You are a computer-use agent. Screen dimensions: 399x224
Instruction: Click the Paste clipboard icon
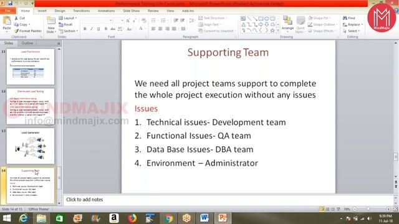point(7,21)
